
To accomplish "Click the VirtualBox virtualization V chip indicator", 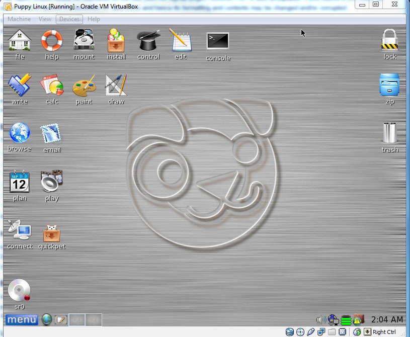I will click(x=342, y=332).
